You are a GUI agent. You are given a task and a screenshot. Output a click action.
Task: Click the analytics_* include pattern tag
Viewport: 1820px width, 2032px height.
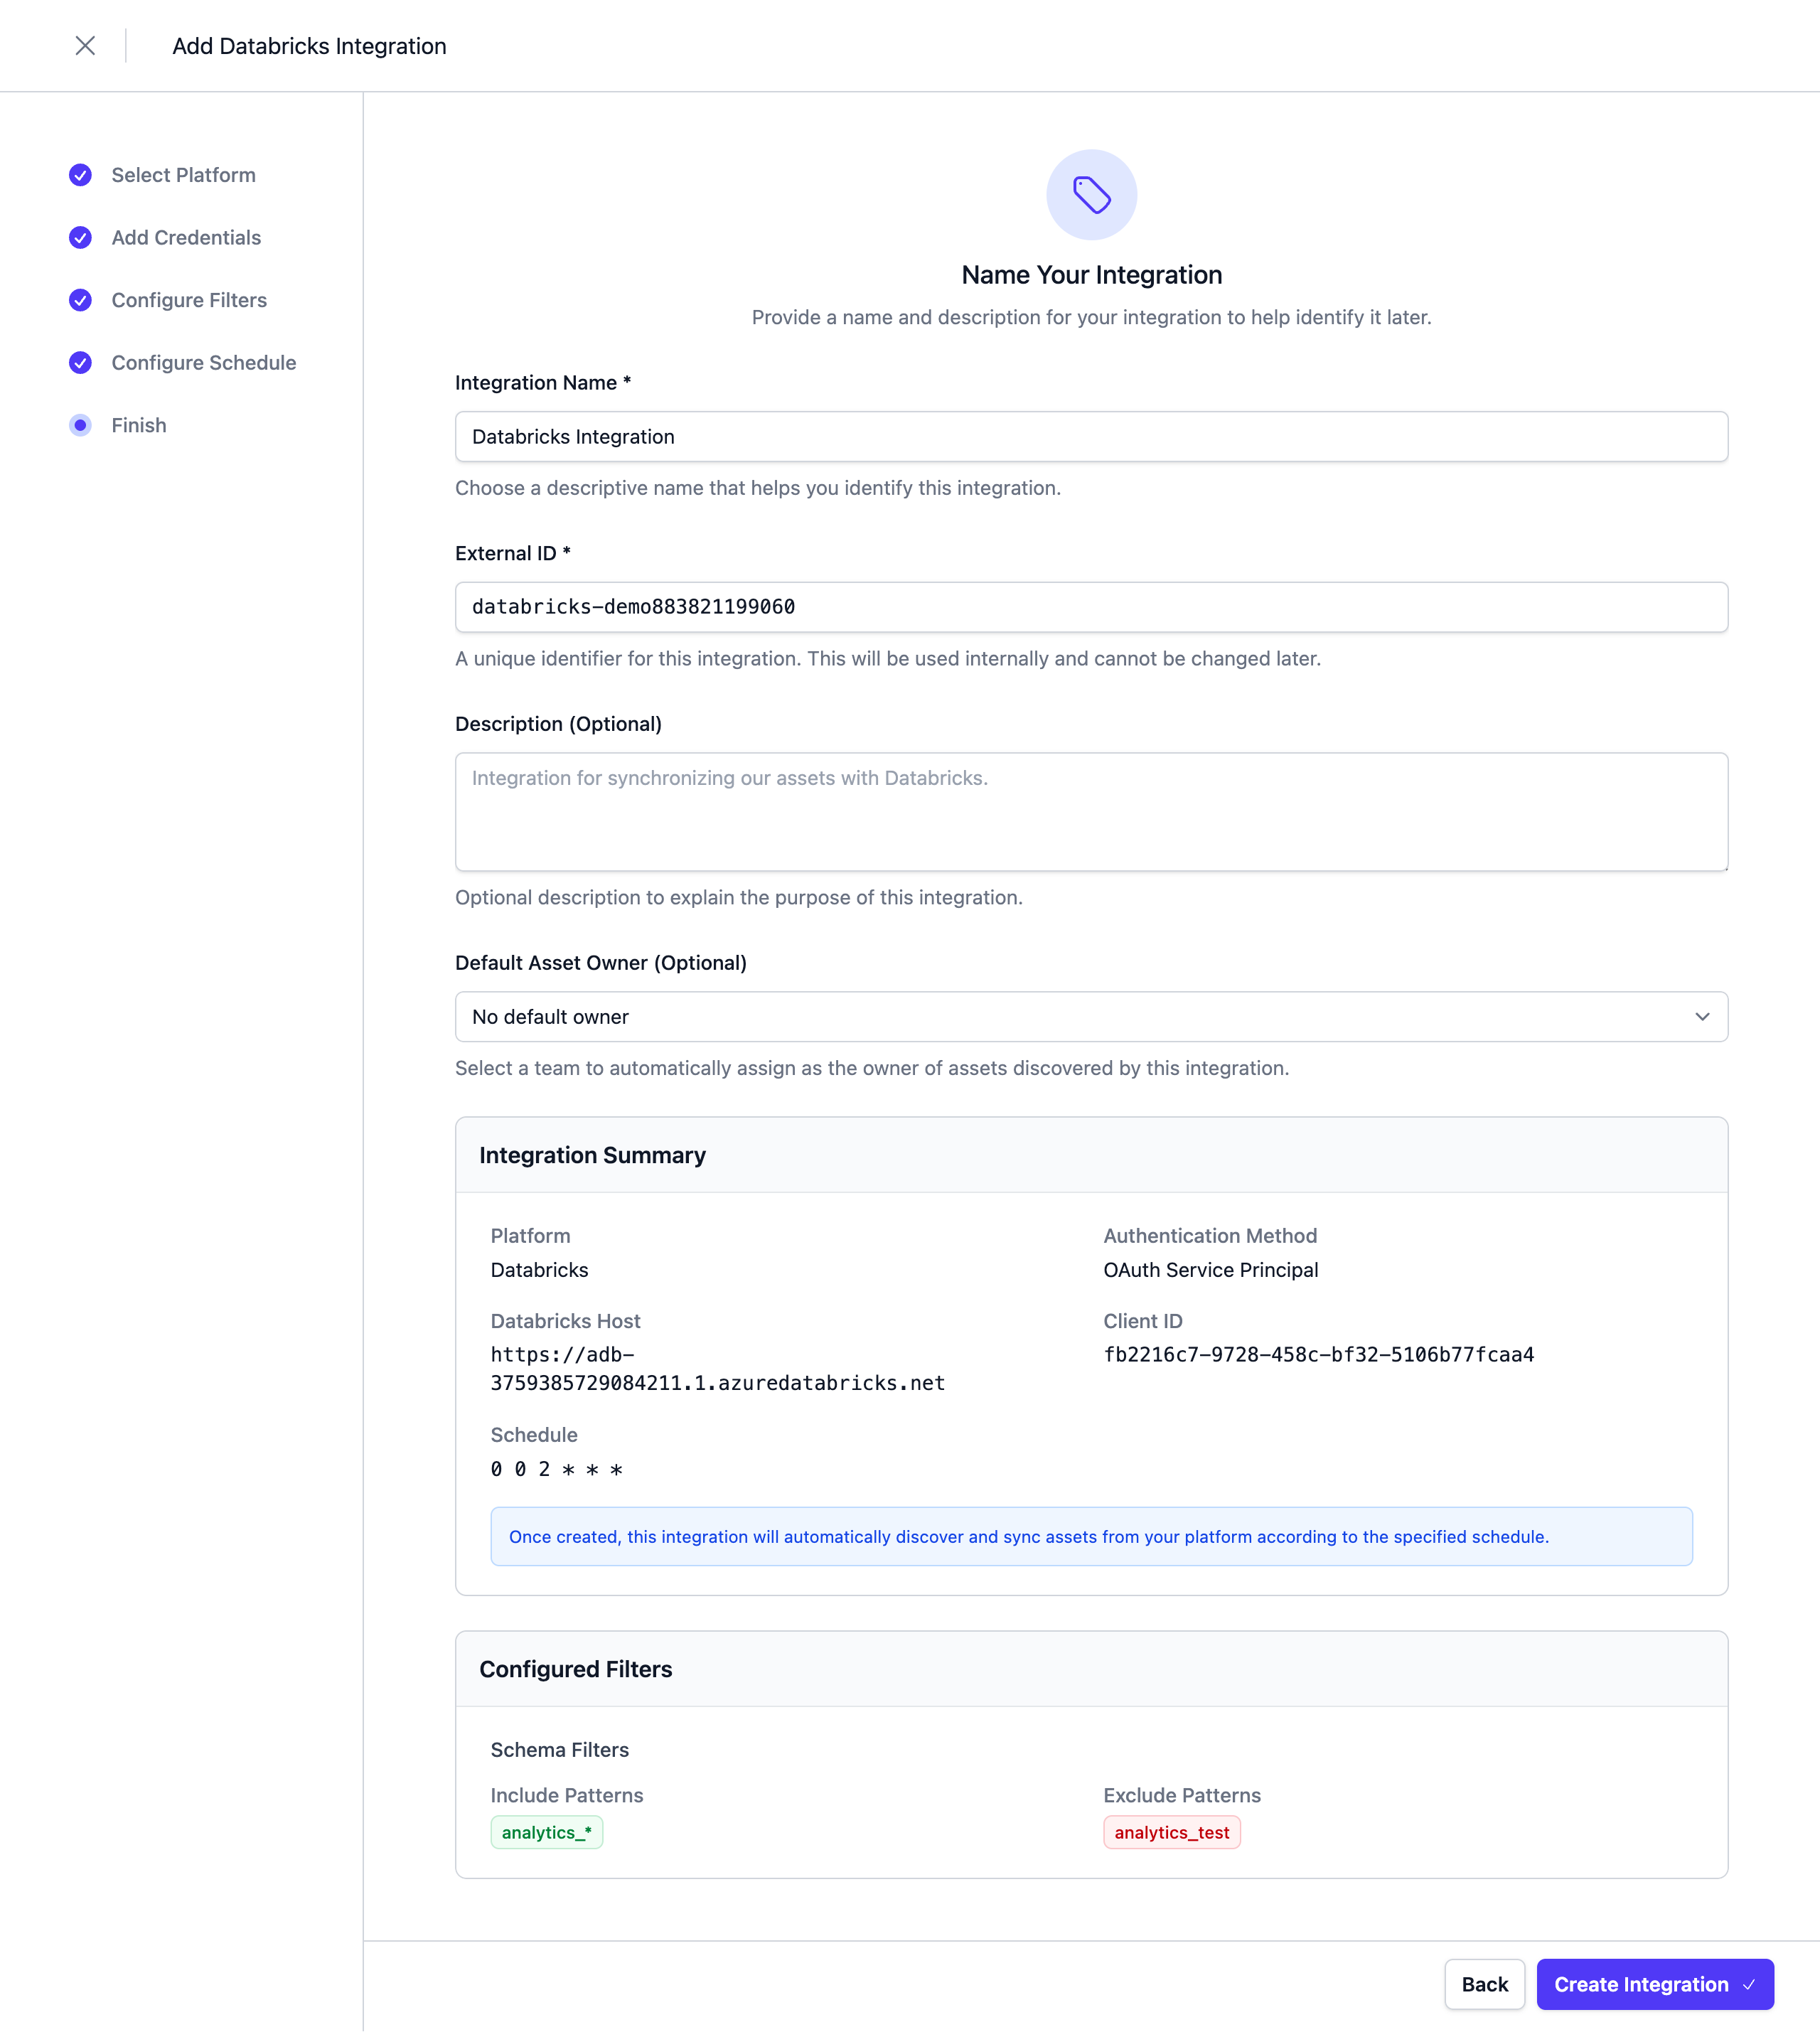click(x=546, y=1832)
